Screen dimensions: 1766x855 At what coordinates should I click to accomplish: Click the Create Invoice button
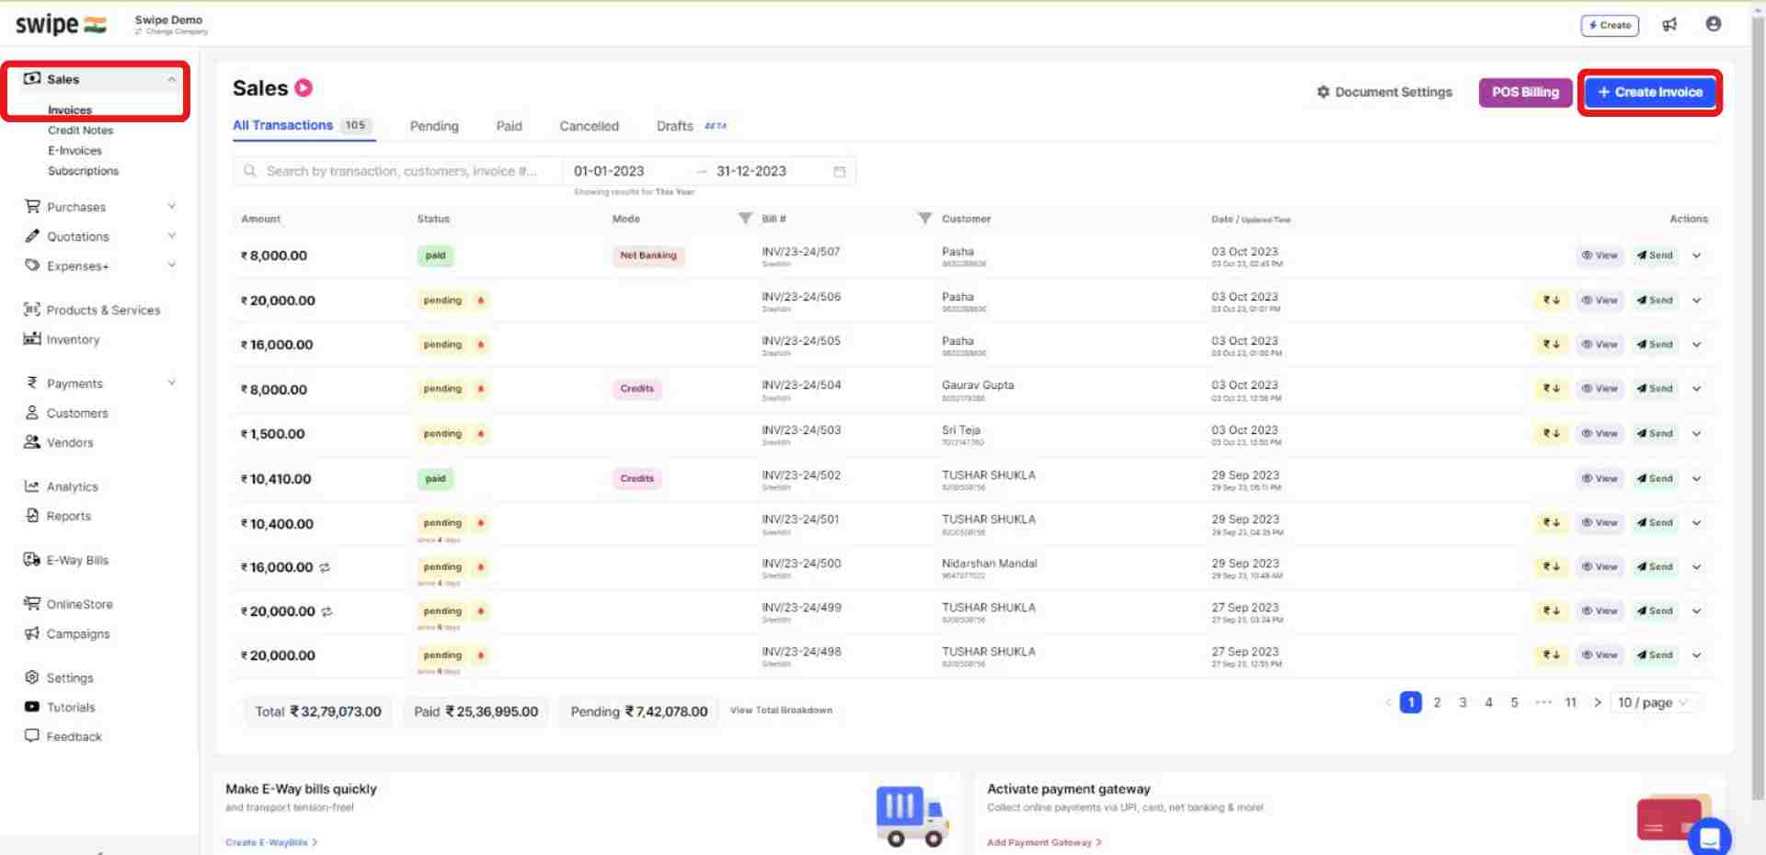tap(1650, 92)
